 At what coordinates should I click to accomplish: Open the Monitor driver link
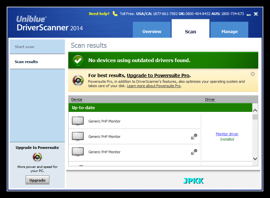(227, 134)
